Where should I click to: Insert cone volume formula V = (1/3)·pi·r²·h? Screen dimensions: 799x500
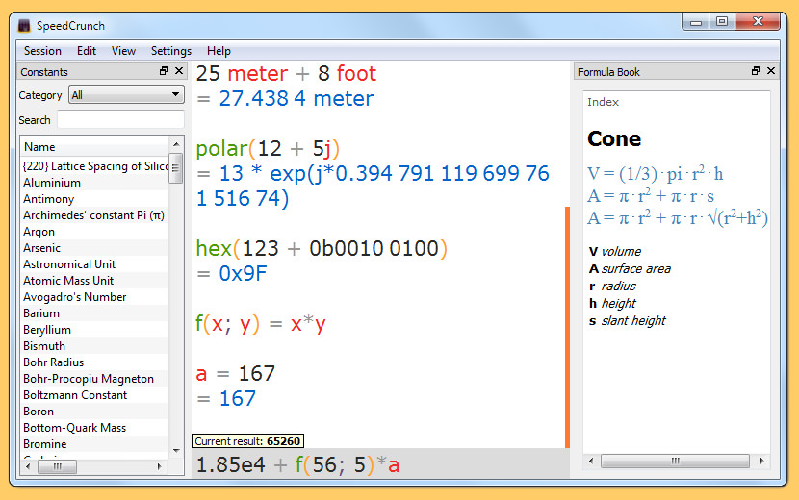point(656,174)
